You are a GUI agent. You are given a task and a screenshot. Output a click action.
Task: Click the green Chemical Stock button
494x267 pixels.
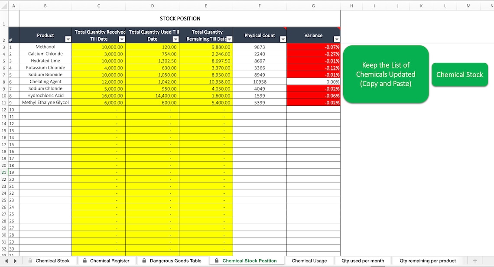click(x=460, y=75)
